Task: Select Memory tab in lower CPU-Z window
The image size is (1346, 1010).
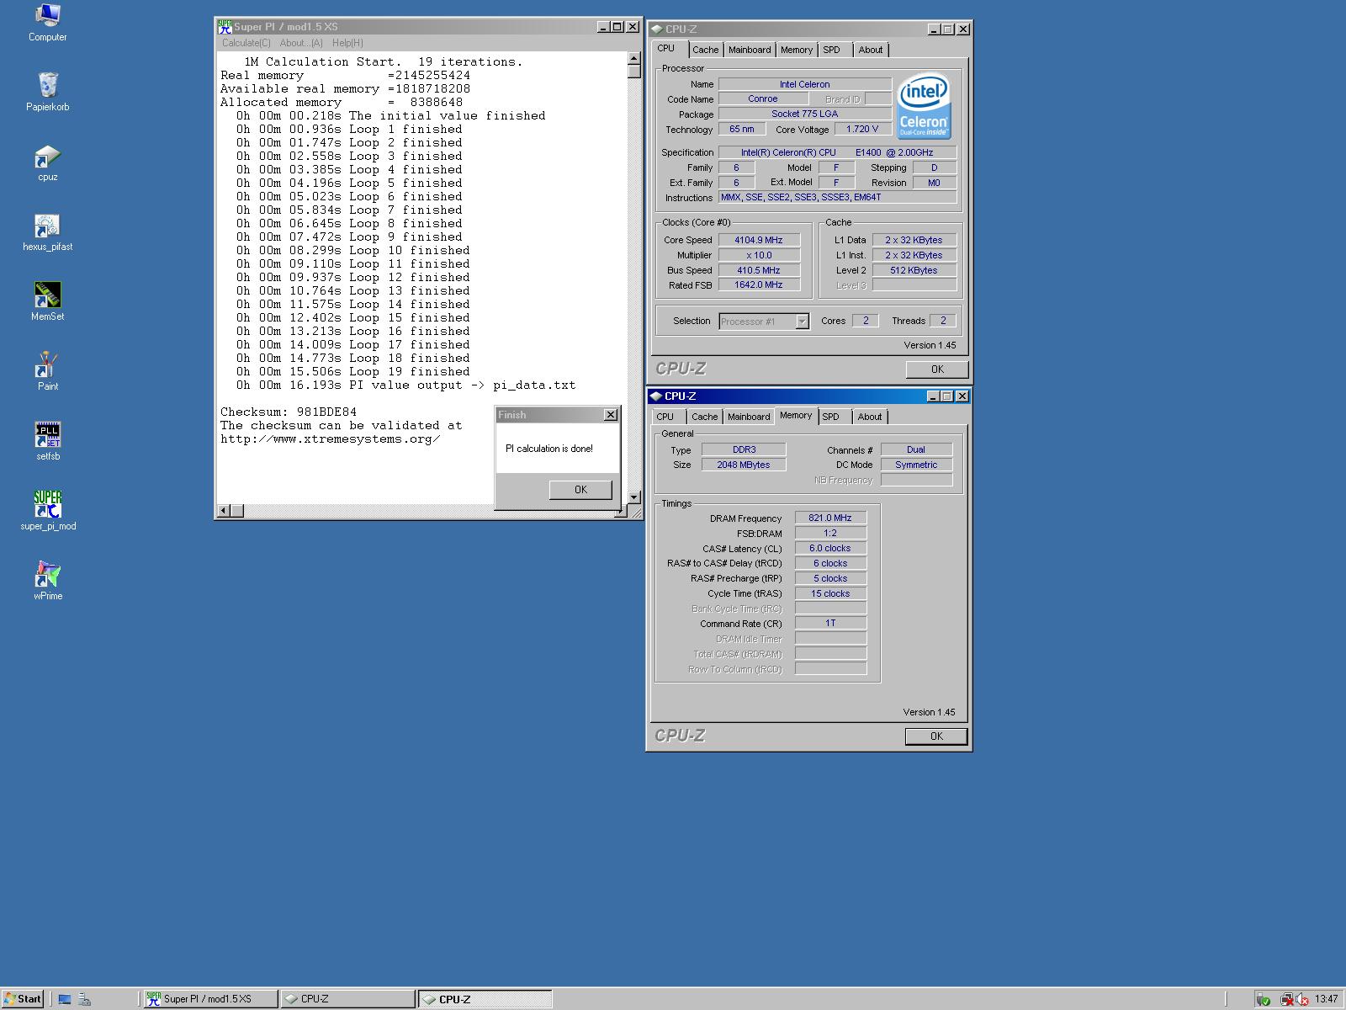Action: tap(796, 416)
